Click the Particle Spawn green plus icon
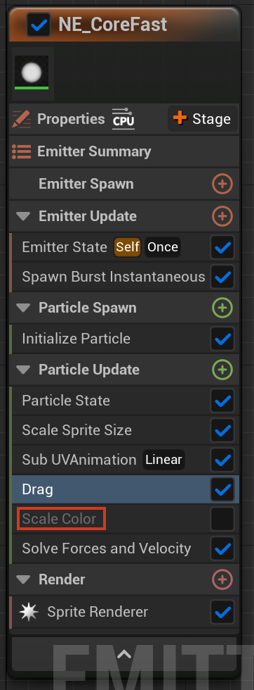The width and height of the screenshot is (254, 690). [x=222, y=308]
